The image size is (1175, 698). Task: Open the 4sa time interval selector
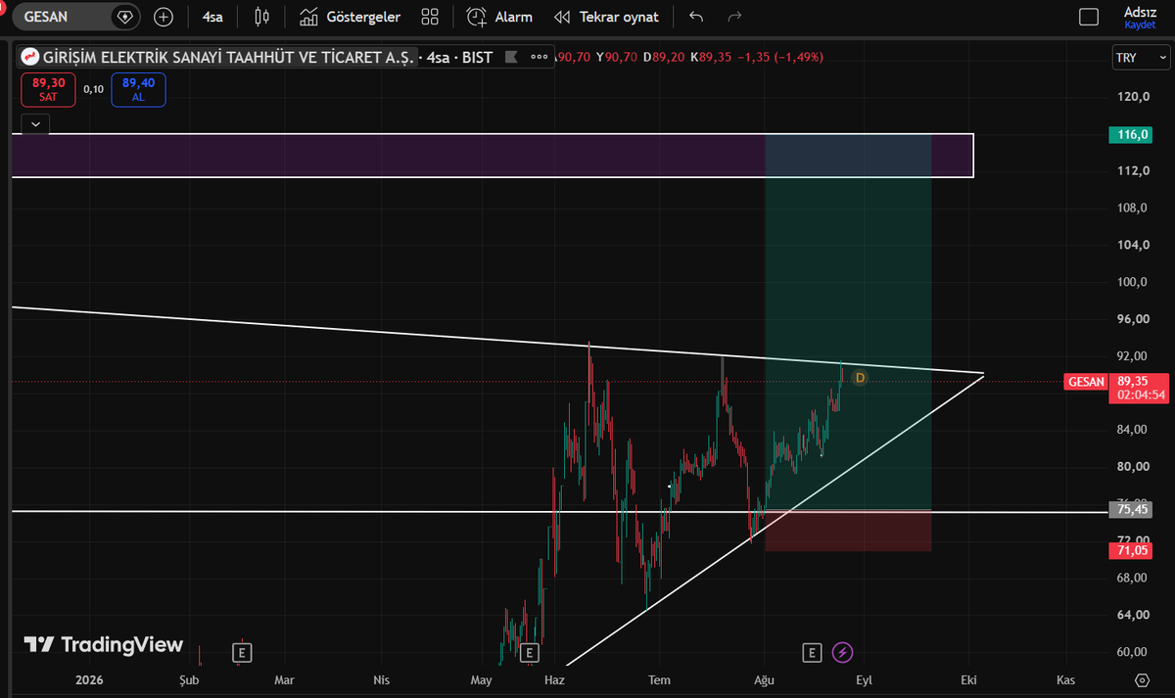(x=212, y=17)
